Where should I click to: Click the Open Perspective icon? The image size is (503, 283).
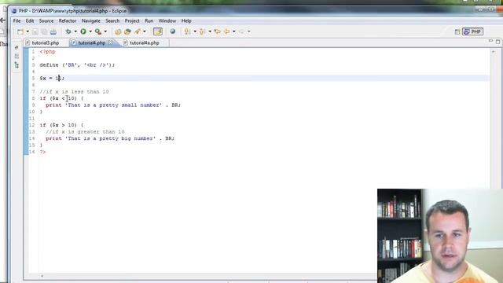pos(457,31)
